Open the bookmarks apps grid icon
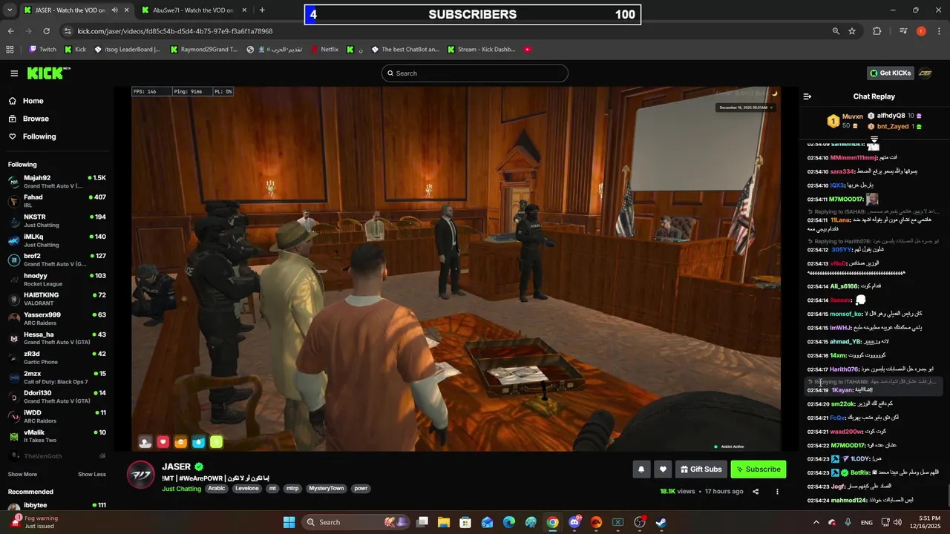Image resolution: width=950 pixels, height=534 pixels. [10, 50]
